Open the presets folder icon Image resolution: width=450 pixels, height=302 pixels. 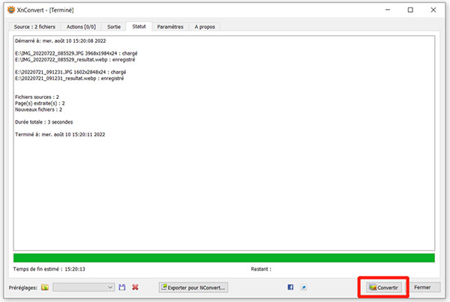click(45, 287)
